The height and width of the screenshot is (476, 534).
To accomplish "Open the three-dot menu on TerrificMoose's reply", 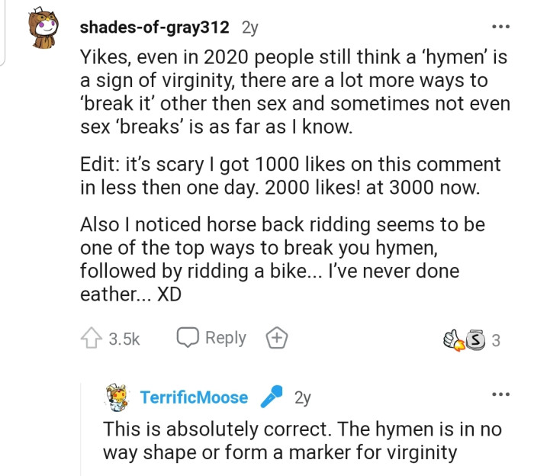I will point(500,395).
